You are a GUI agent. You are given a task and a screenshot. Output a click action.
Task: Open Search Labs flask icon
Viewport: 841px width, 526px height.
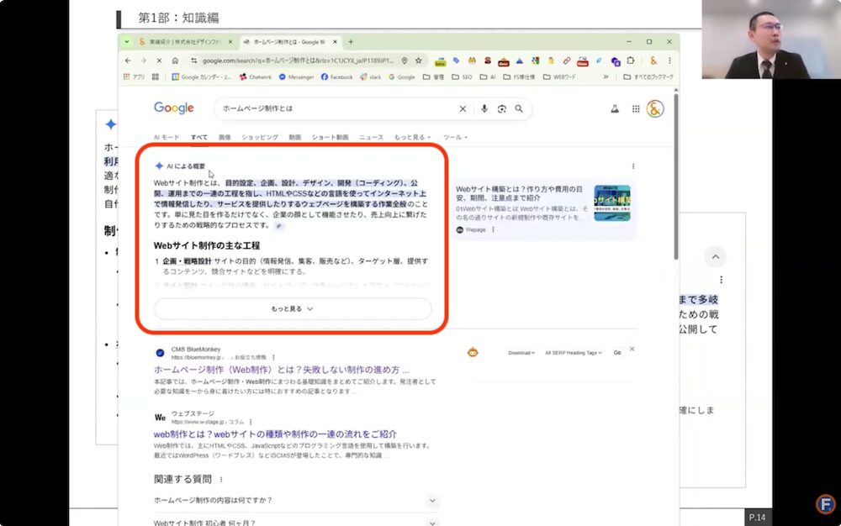click(615, 108)
